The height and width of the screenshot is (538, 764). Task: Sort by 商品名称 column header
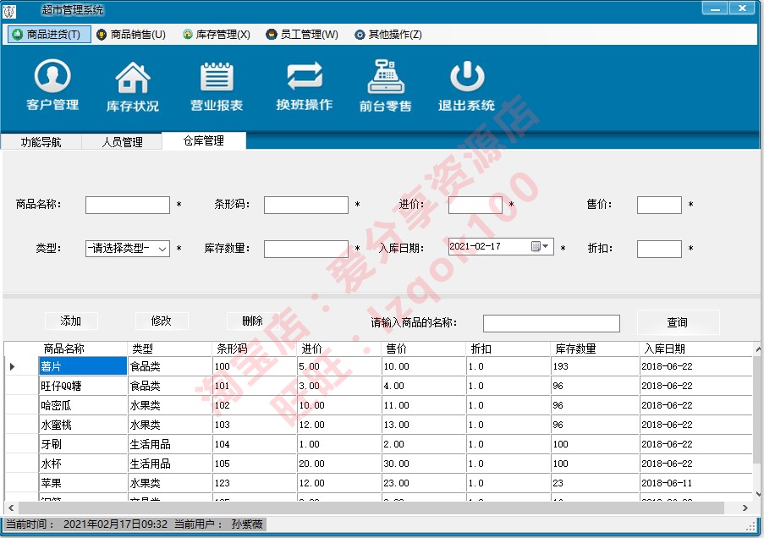click(83, 349)
